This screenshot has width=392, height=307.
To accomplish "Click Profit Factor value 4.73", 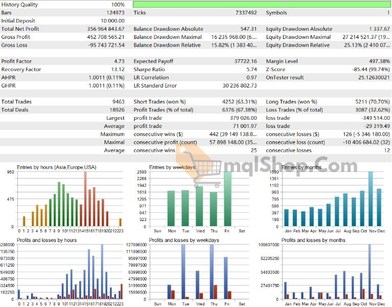I will click(x=119, y=61).
